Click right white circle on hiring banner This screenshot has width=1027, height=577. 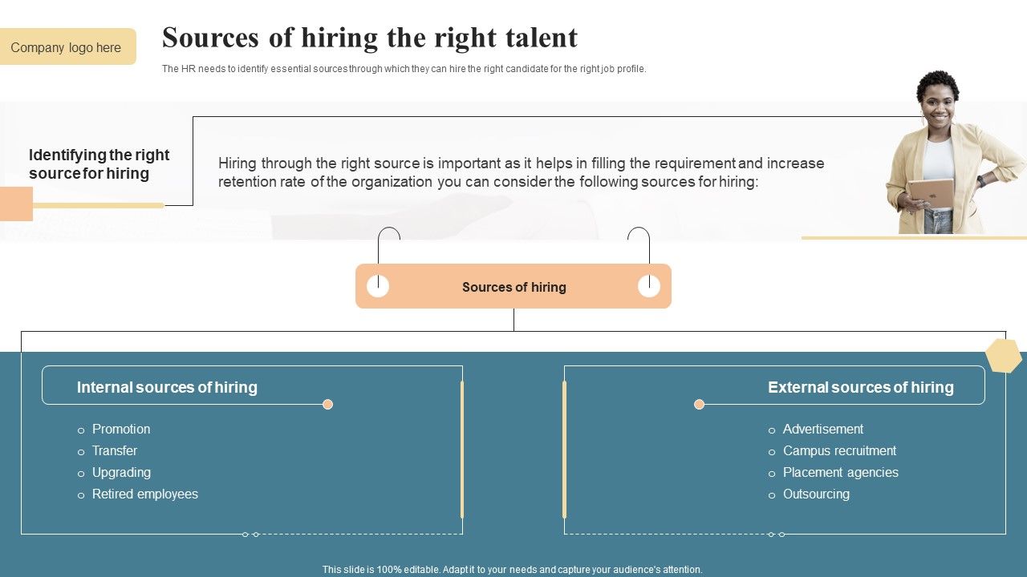[x=649, y=286]
